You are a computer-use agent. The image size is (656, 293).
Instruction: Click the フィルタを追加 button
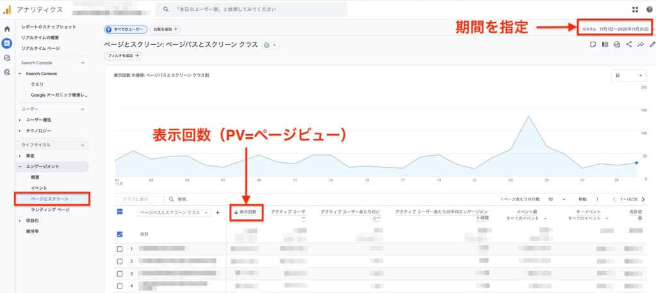point(124,56)
